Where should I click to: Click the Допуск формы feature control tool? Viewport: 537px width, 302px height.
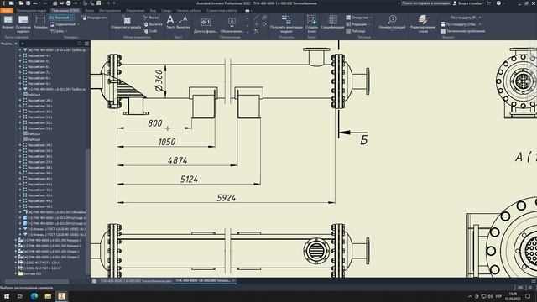tap(206, 24)
